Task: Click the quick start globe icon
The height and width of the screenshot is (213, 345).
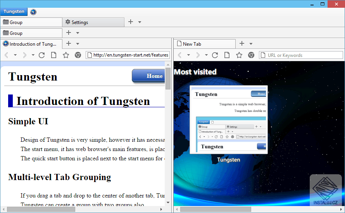Action: 33,12
